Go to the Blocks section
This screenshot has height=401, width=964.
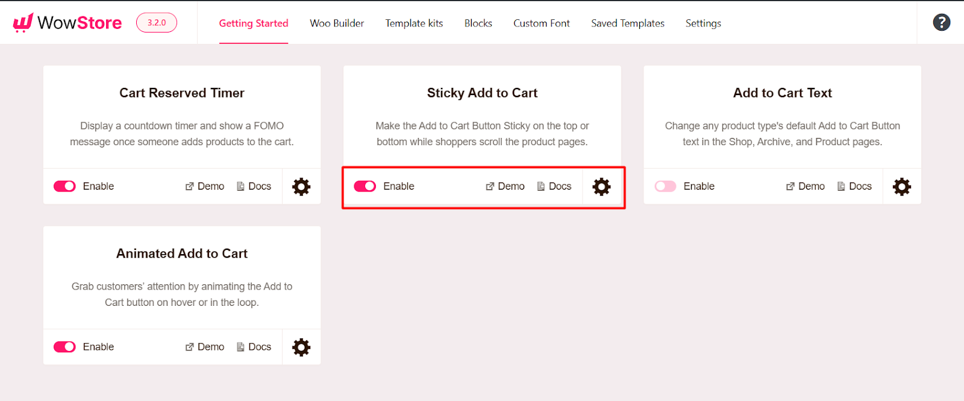point(478,23)
